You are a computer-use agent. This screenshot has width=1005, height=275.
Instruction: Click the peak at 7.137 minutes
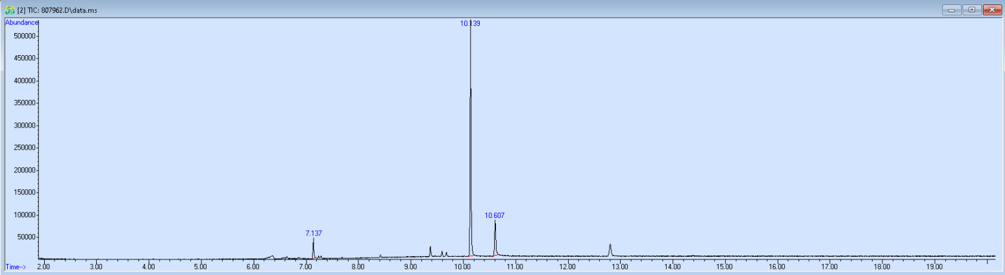tap(314, 248)
